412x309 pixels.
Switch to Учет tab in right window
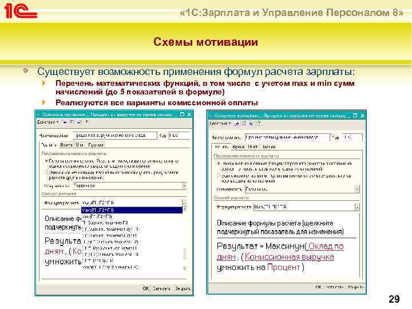click(x=252, y=147)
